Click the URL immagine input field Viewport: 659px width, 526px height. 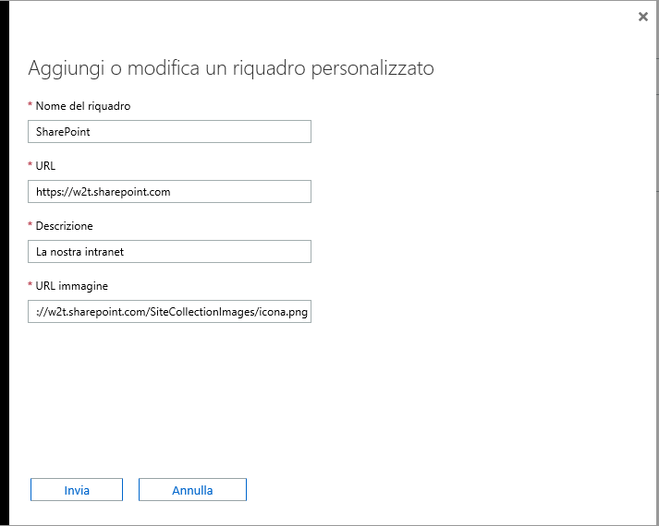[x=169, y=311]
